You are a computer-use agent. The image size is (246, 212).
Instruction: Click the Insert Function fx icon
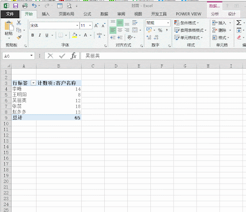click(74, 56)
